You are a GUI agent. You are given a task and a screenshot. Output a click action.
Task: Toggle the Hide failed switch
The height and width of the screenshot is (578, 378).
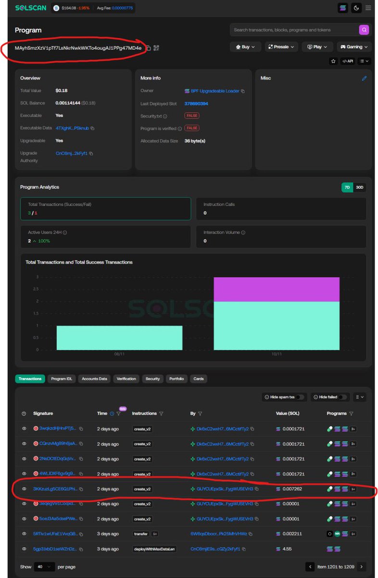coord(342,397)
